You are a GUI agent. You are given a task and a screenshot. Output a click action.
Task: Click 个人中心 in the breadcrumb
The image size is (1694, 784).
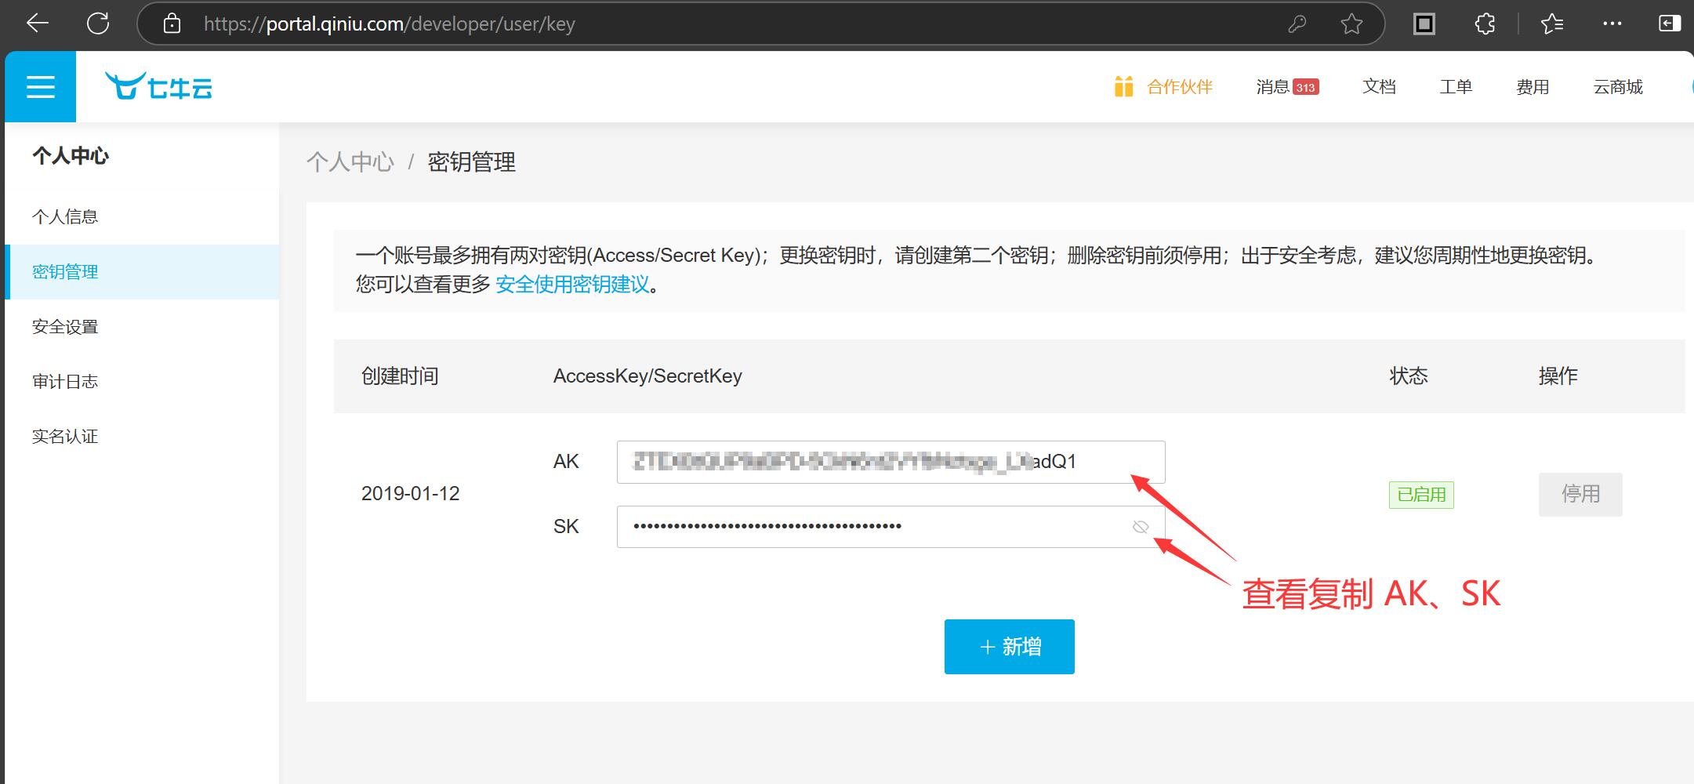tap(350, 162)
